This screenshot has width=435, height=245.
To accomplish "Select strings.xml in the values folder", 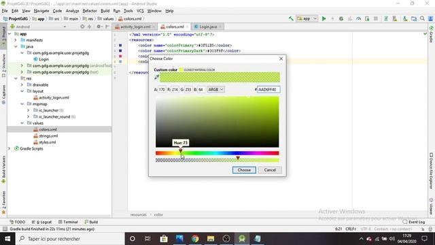I will [48, 136].
